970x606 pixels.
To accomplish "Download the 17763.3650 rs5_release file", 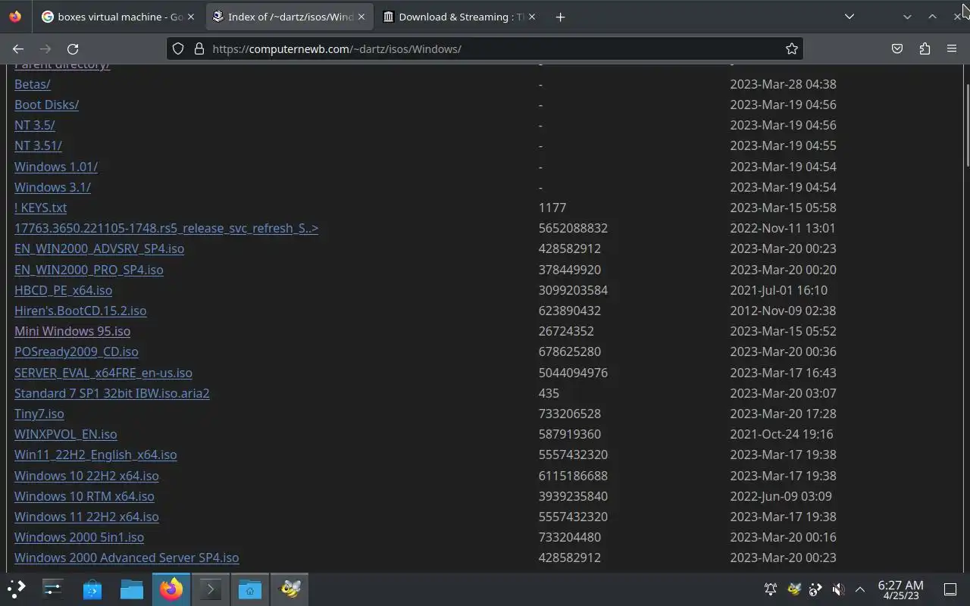I will pos(166,228).
